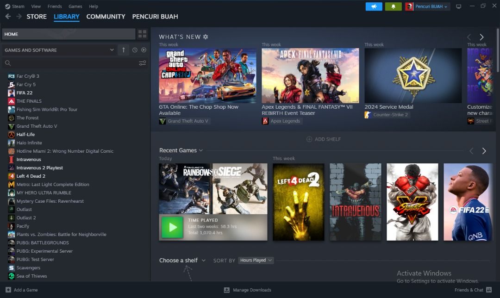Select Outlast 2 in list
Viewport: 500px width, 298px height.
(26, 217)
